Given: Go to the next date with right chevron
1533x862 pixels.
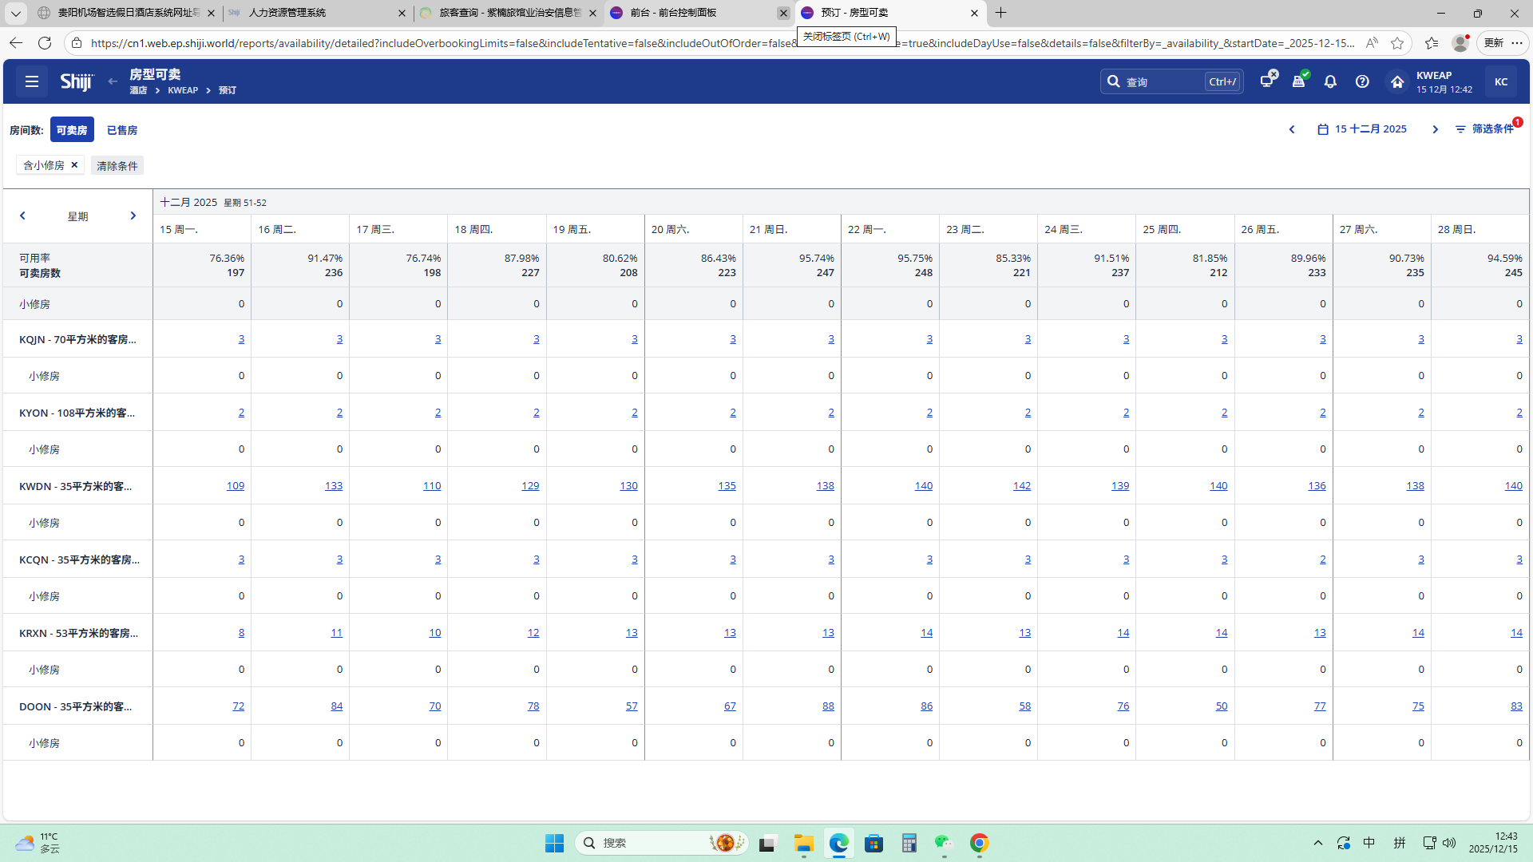Looking at the screenshot, I should click(1435, 129).
